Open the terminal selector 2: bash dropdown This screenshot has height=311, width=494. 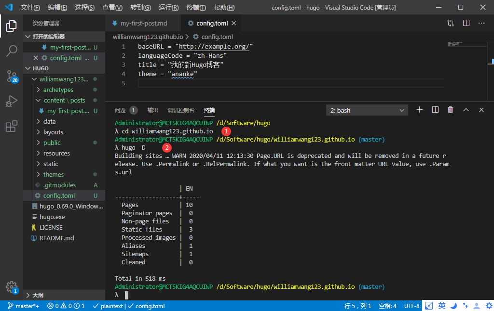pyautogui.click(x=367, y=110)
